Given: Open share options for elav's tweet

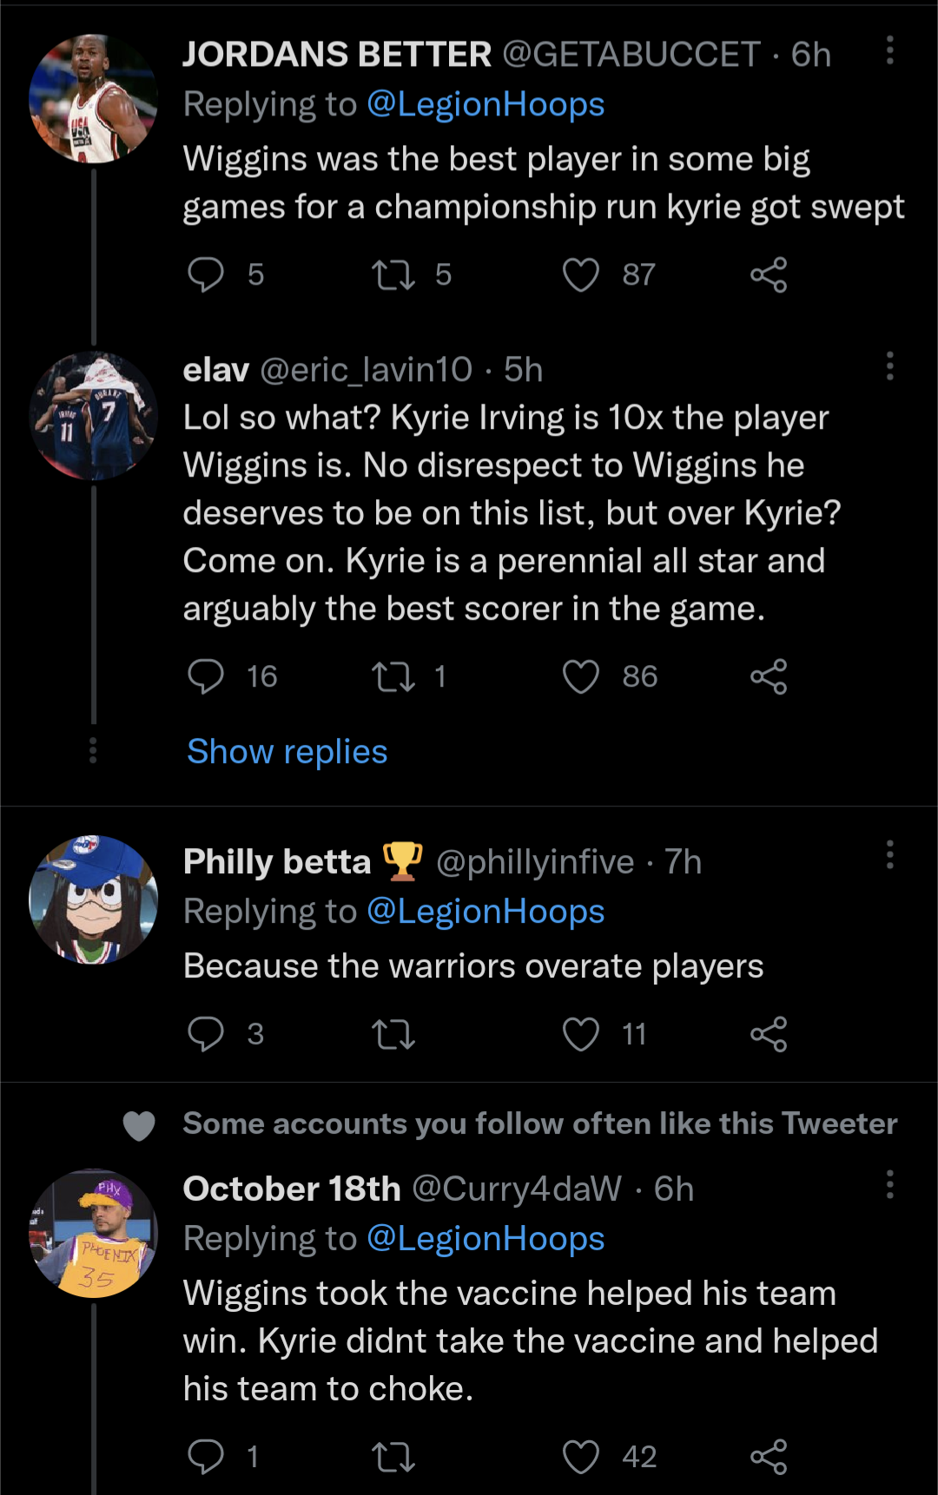Looking at the screenshot, I should point(768,676).
